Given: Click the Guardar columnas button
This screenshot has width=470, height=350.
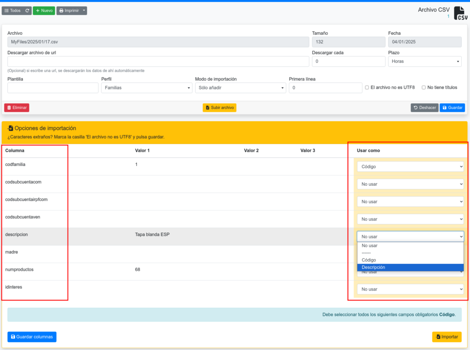Looking at the screenshot, I should (x=32, y=337).
